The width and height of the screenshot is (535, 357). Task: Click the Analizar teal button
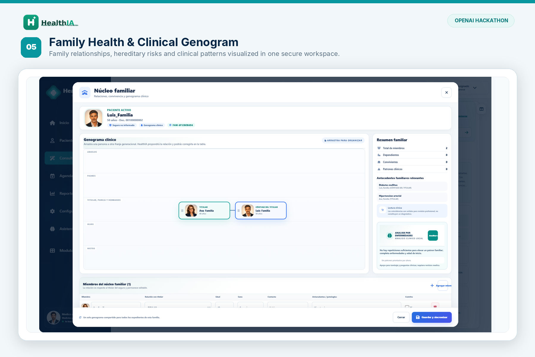[433, 236]
